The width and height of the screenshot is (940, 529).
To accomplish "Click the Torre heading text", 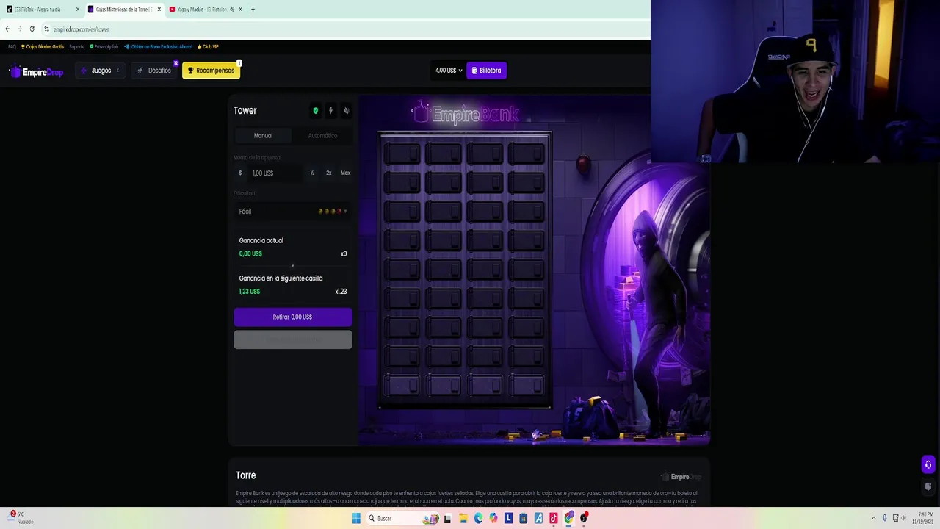I will (x=245, y=475).
